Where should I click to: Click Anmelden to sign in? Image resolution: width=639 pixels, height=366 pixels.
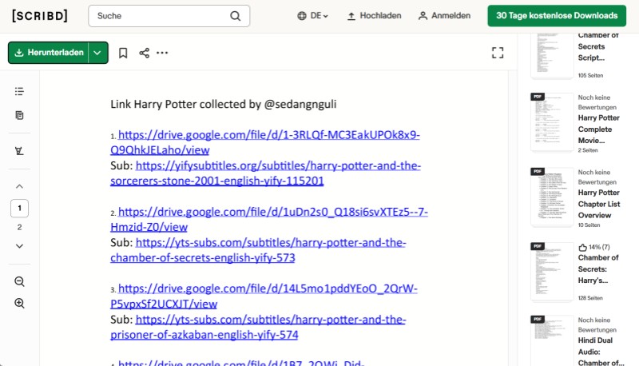444,16
